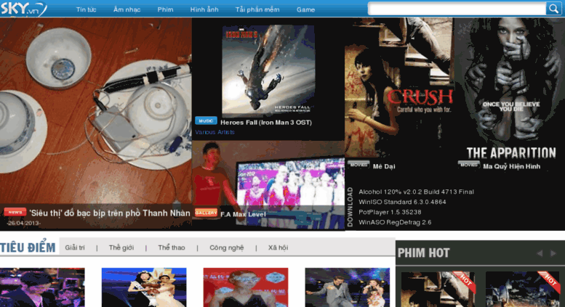Image resolution: width=565 pixels, height=307 pixels.
Task: Open the Hình ảnh menu
Action: pos(204,9)
